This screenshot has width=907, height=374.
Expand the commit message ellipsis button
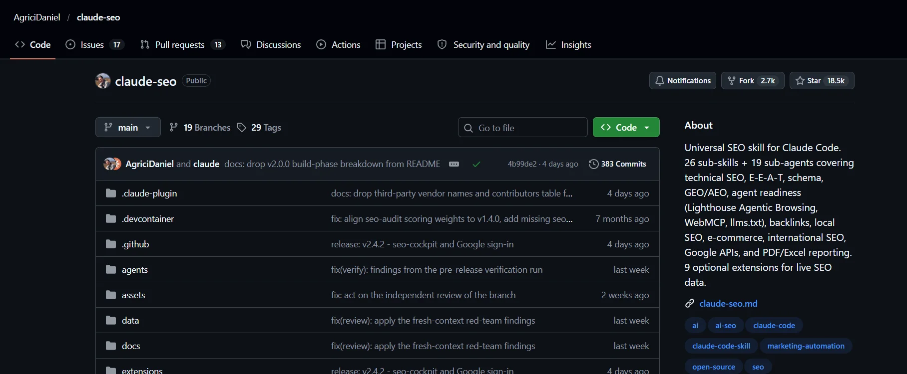tap(454, 164)
